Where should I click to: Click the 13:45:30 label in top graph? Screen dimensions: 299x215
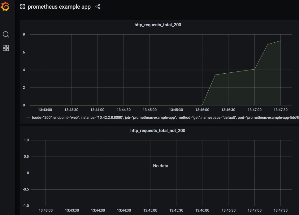[176, 110]
